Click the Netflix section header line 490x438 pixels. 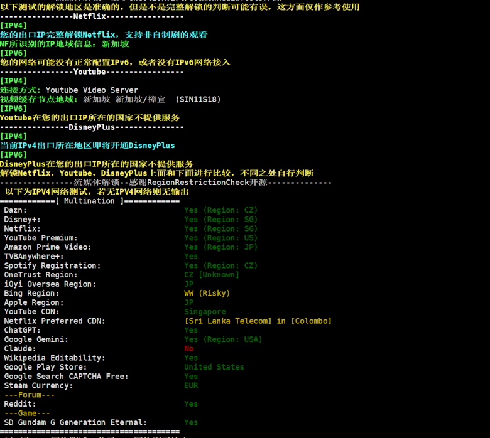[x=92, y=16]
